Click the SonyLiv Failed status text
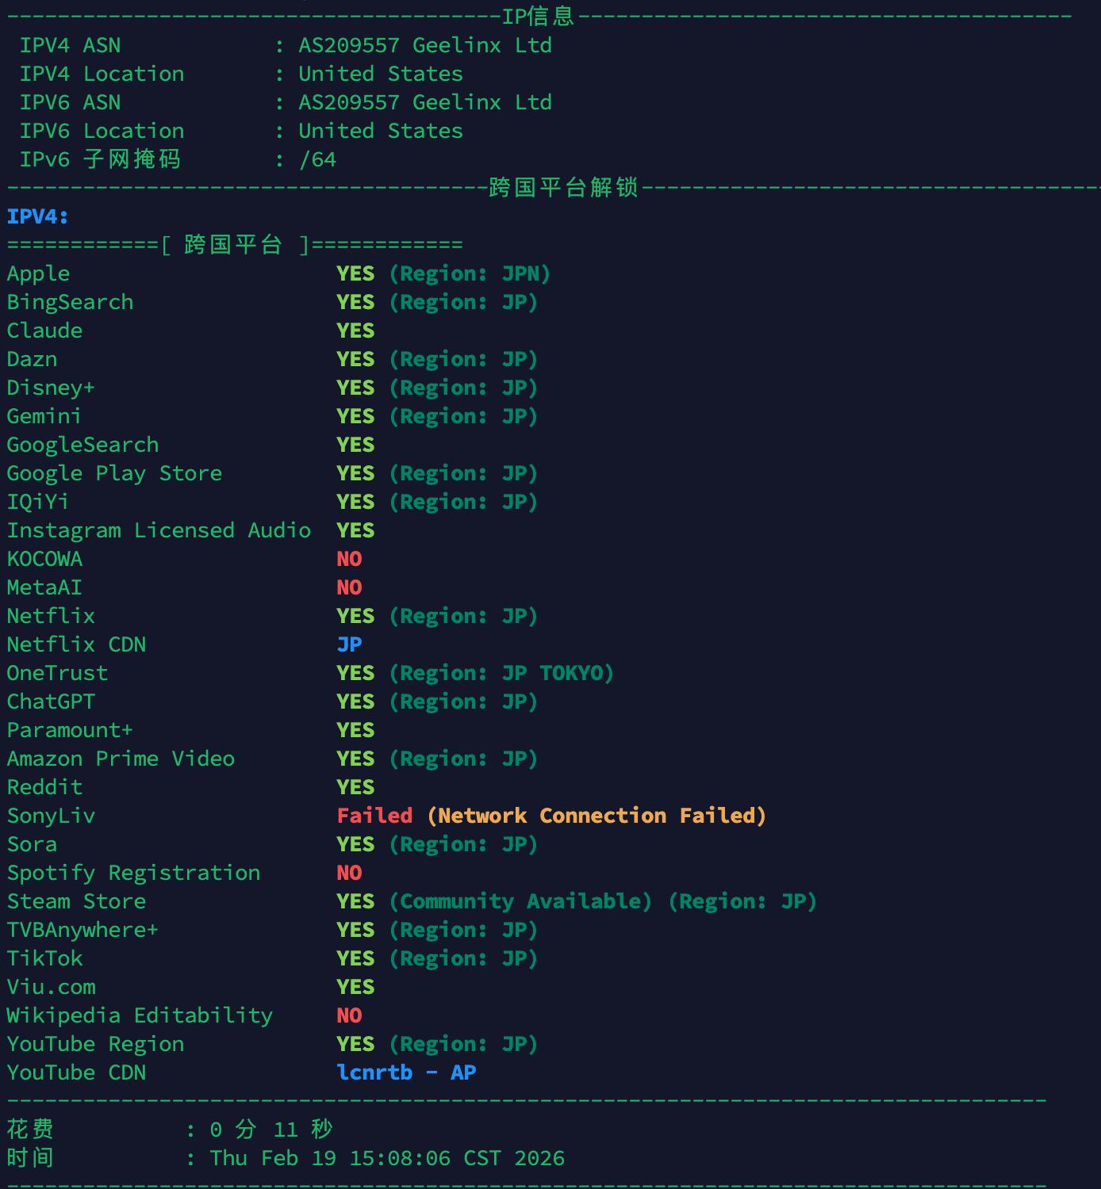The image size is (1101, 1189). pyautogui.click(x=374, y=816)
